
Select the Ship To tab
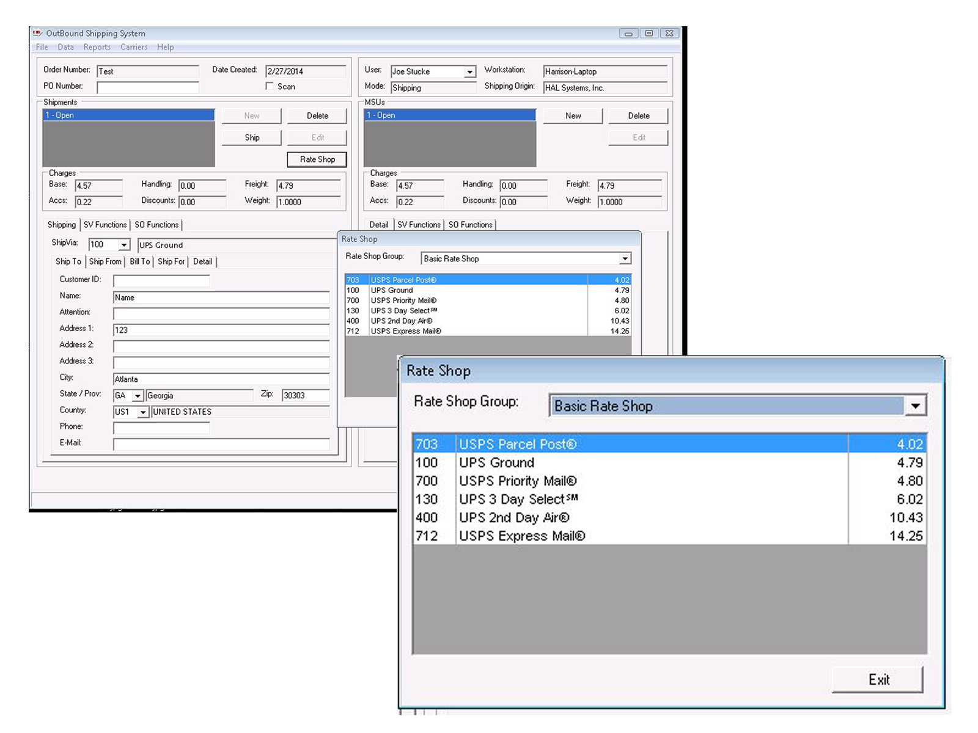point(68,261)
